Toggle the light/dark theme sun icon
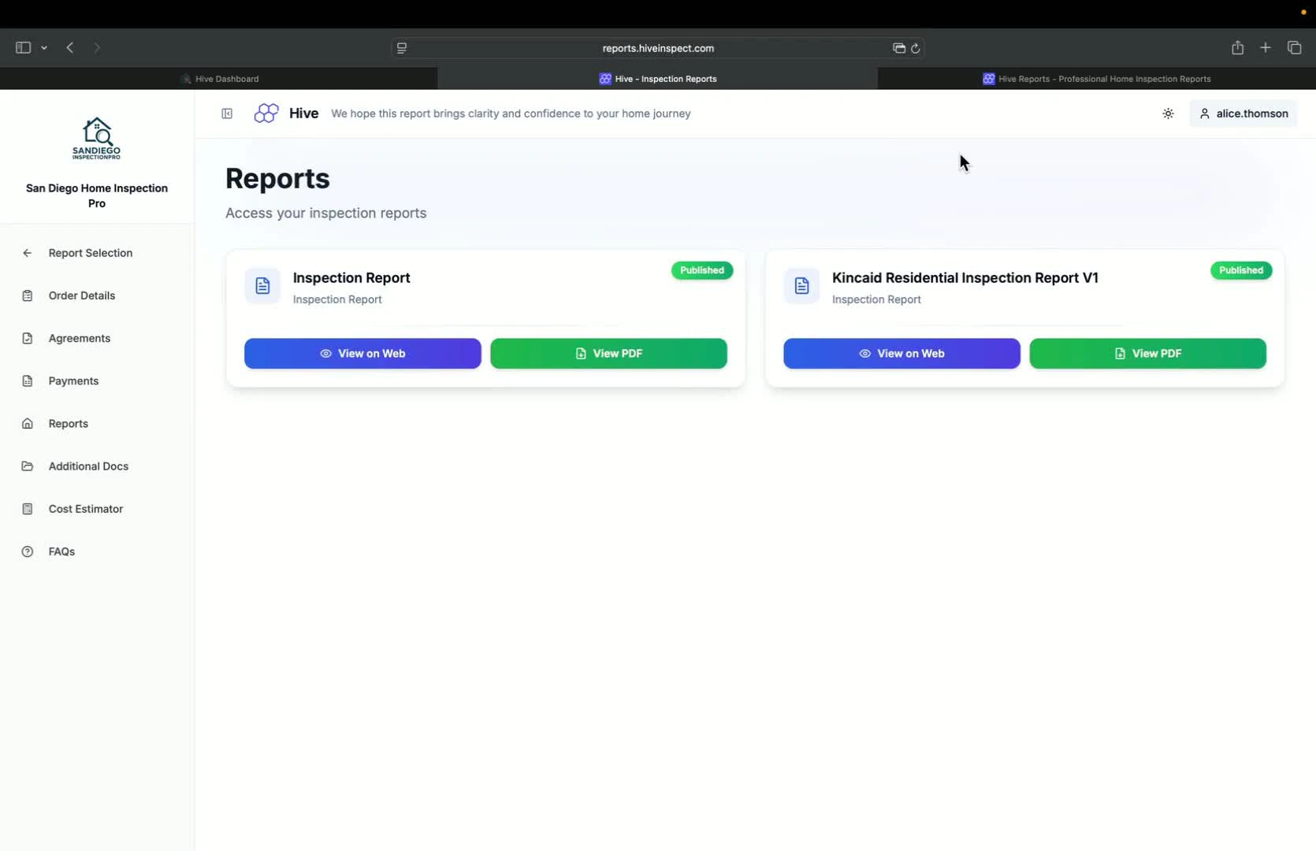Viewport: 1316px width, 851px height. click(x=1168, y=113)
